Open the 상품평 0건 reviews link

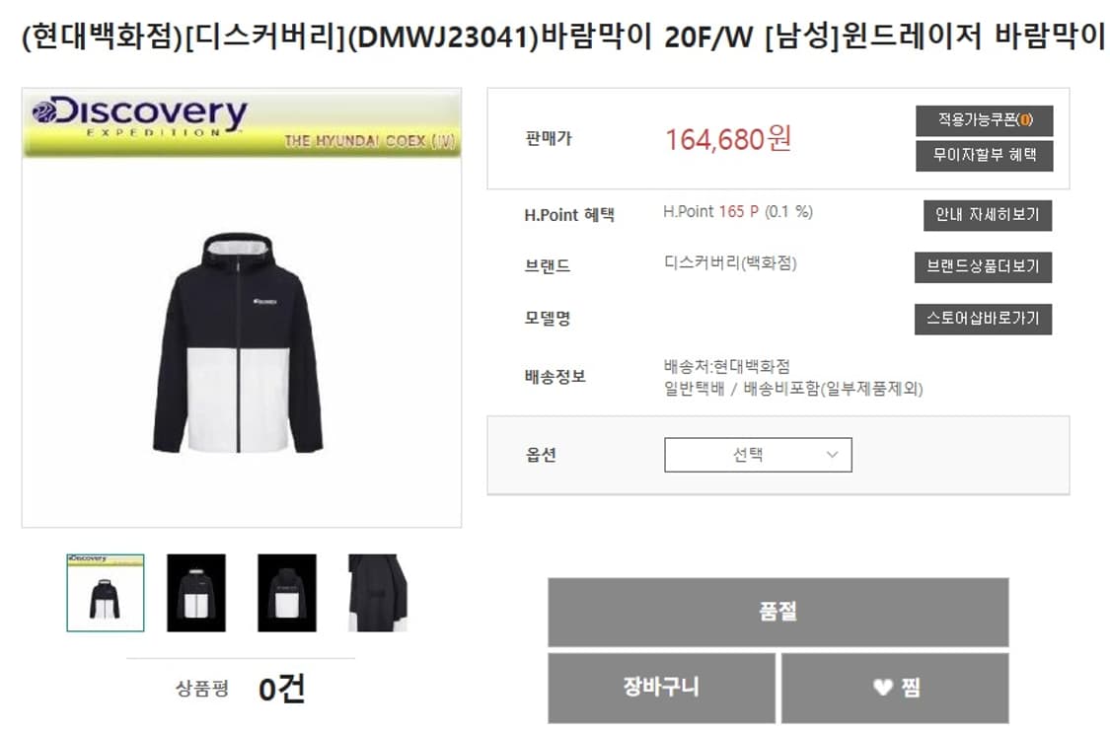(241, 688)
